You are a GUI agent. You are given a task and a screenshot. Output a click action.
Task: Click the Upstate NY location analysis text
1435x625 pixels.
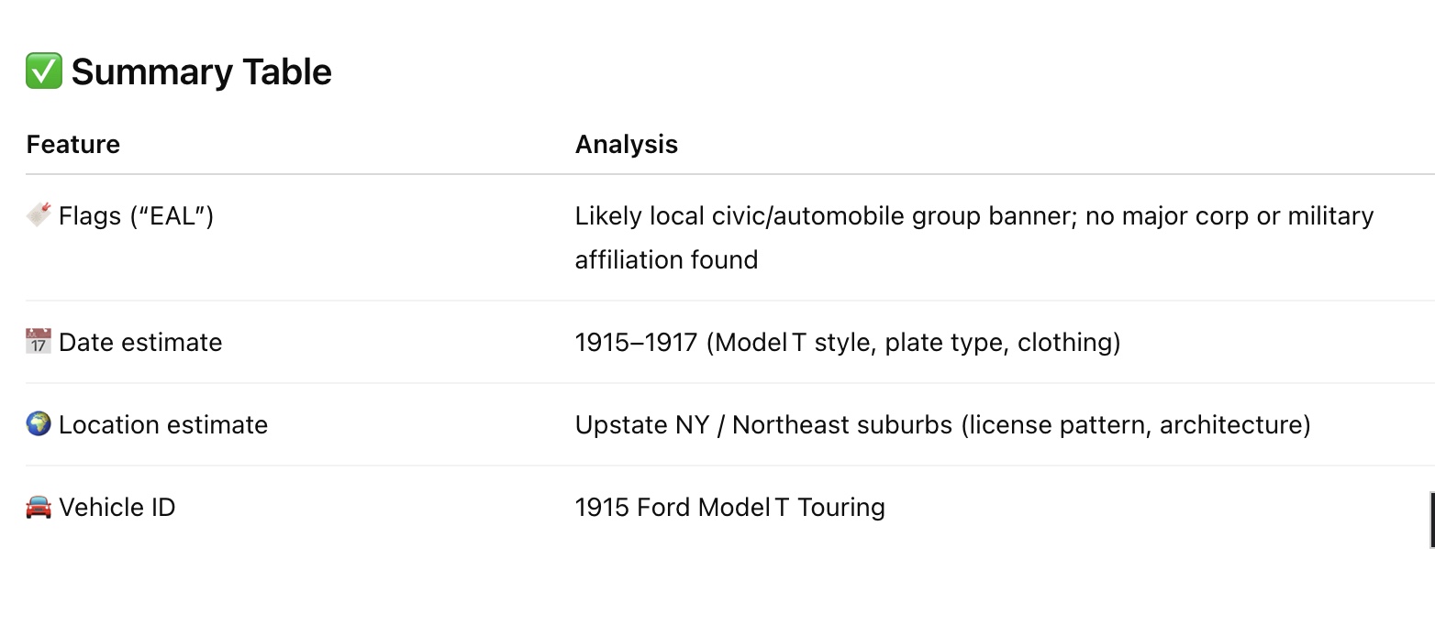click(943, 424)
